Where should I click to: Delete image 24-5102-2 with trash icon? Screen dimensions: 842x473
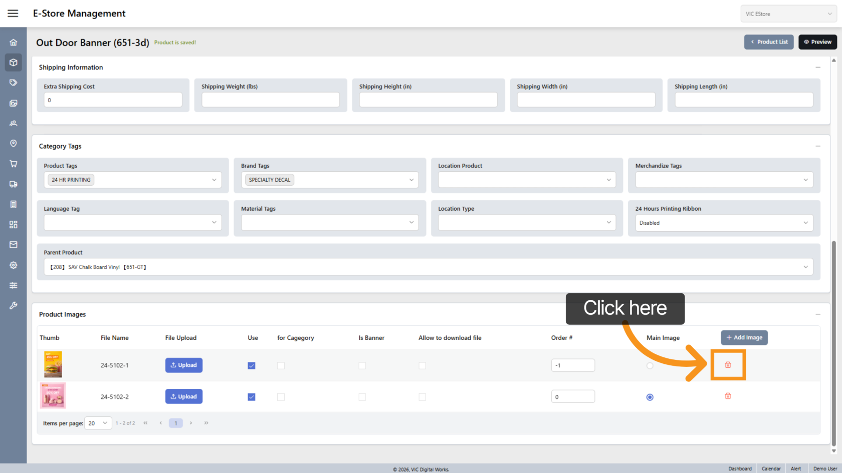(x=728, y=396)
